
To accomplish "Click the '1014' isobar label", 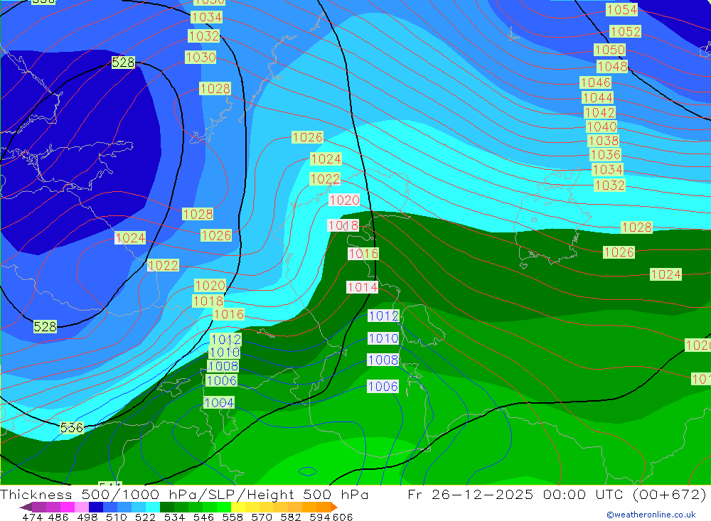I will [x=363, y=287].
